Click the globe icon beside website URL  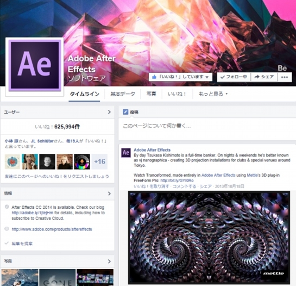[x=7, y=229]
